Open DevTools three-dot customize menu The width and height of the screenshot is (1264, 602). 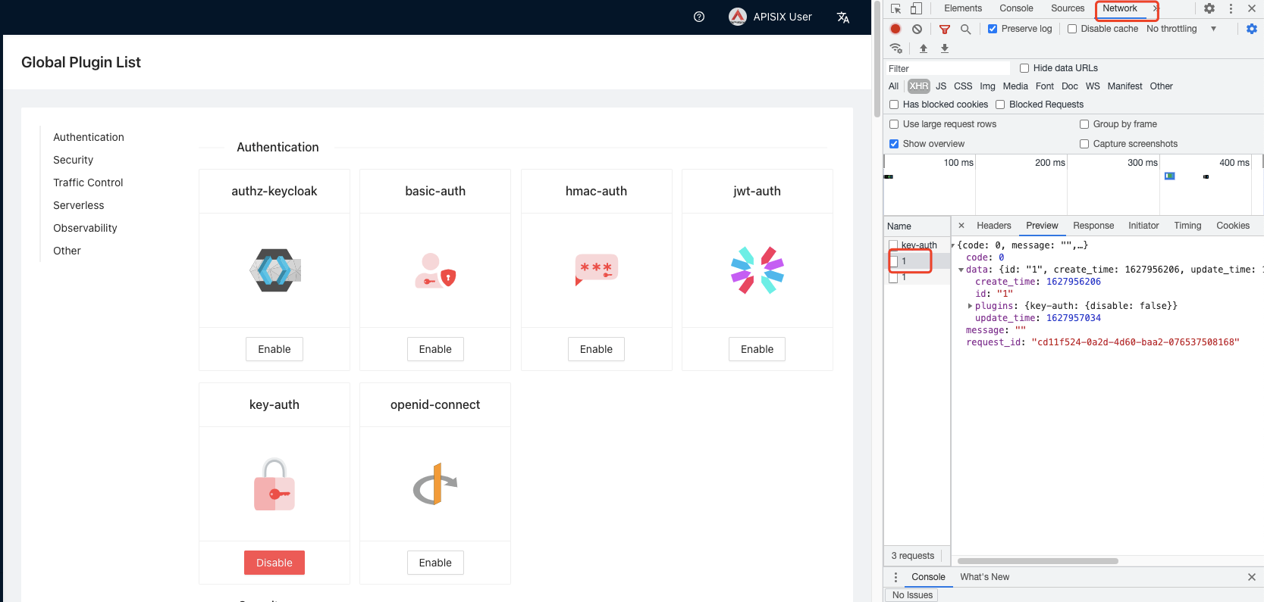(x=1231, y=8)
